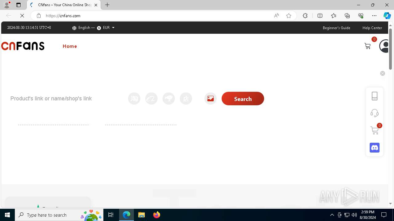Focus the product link search field
394x221 pixels.
(66, 99)
